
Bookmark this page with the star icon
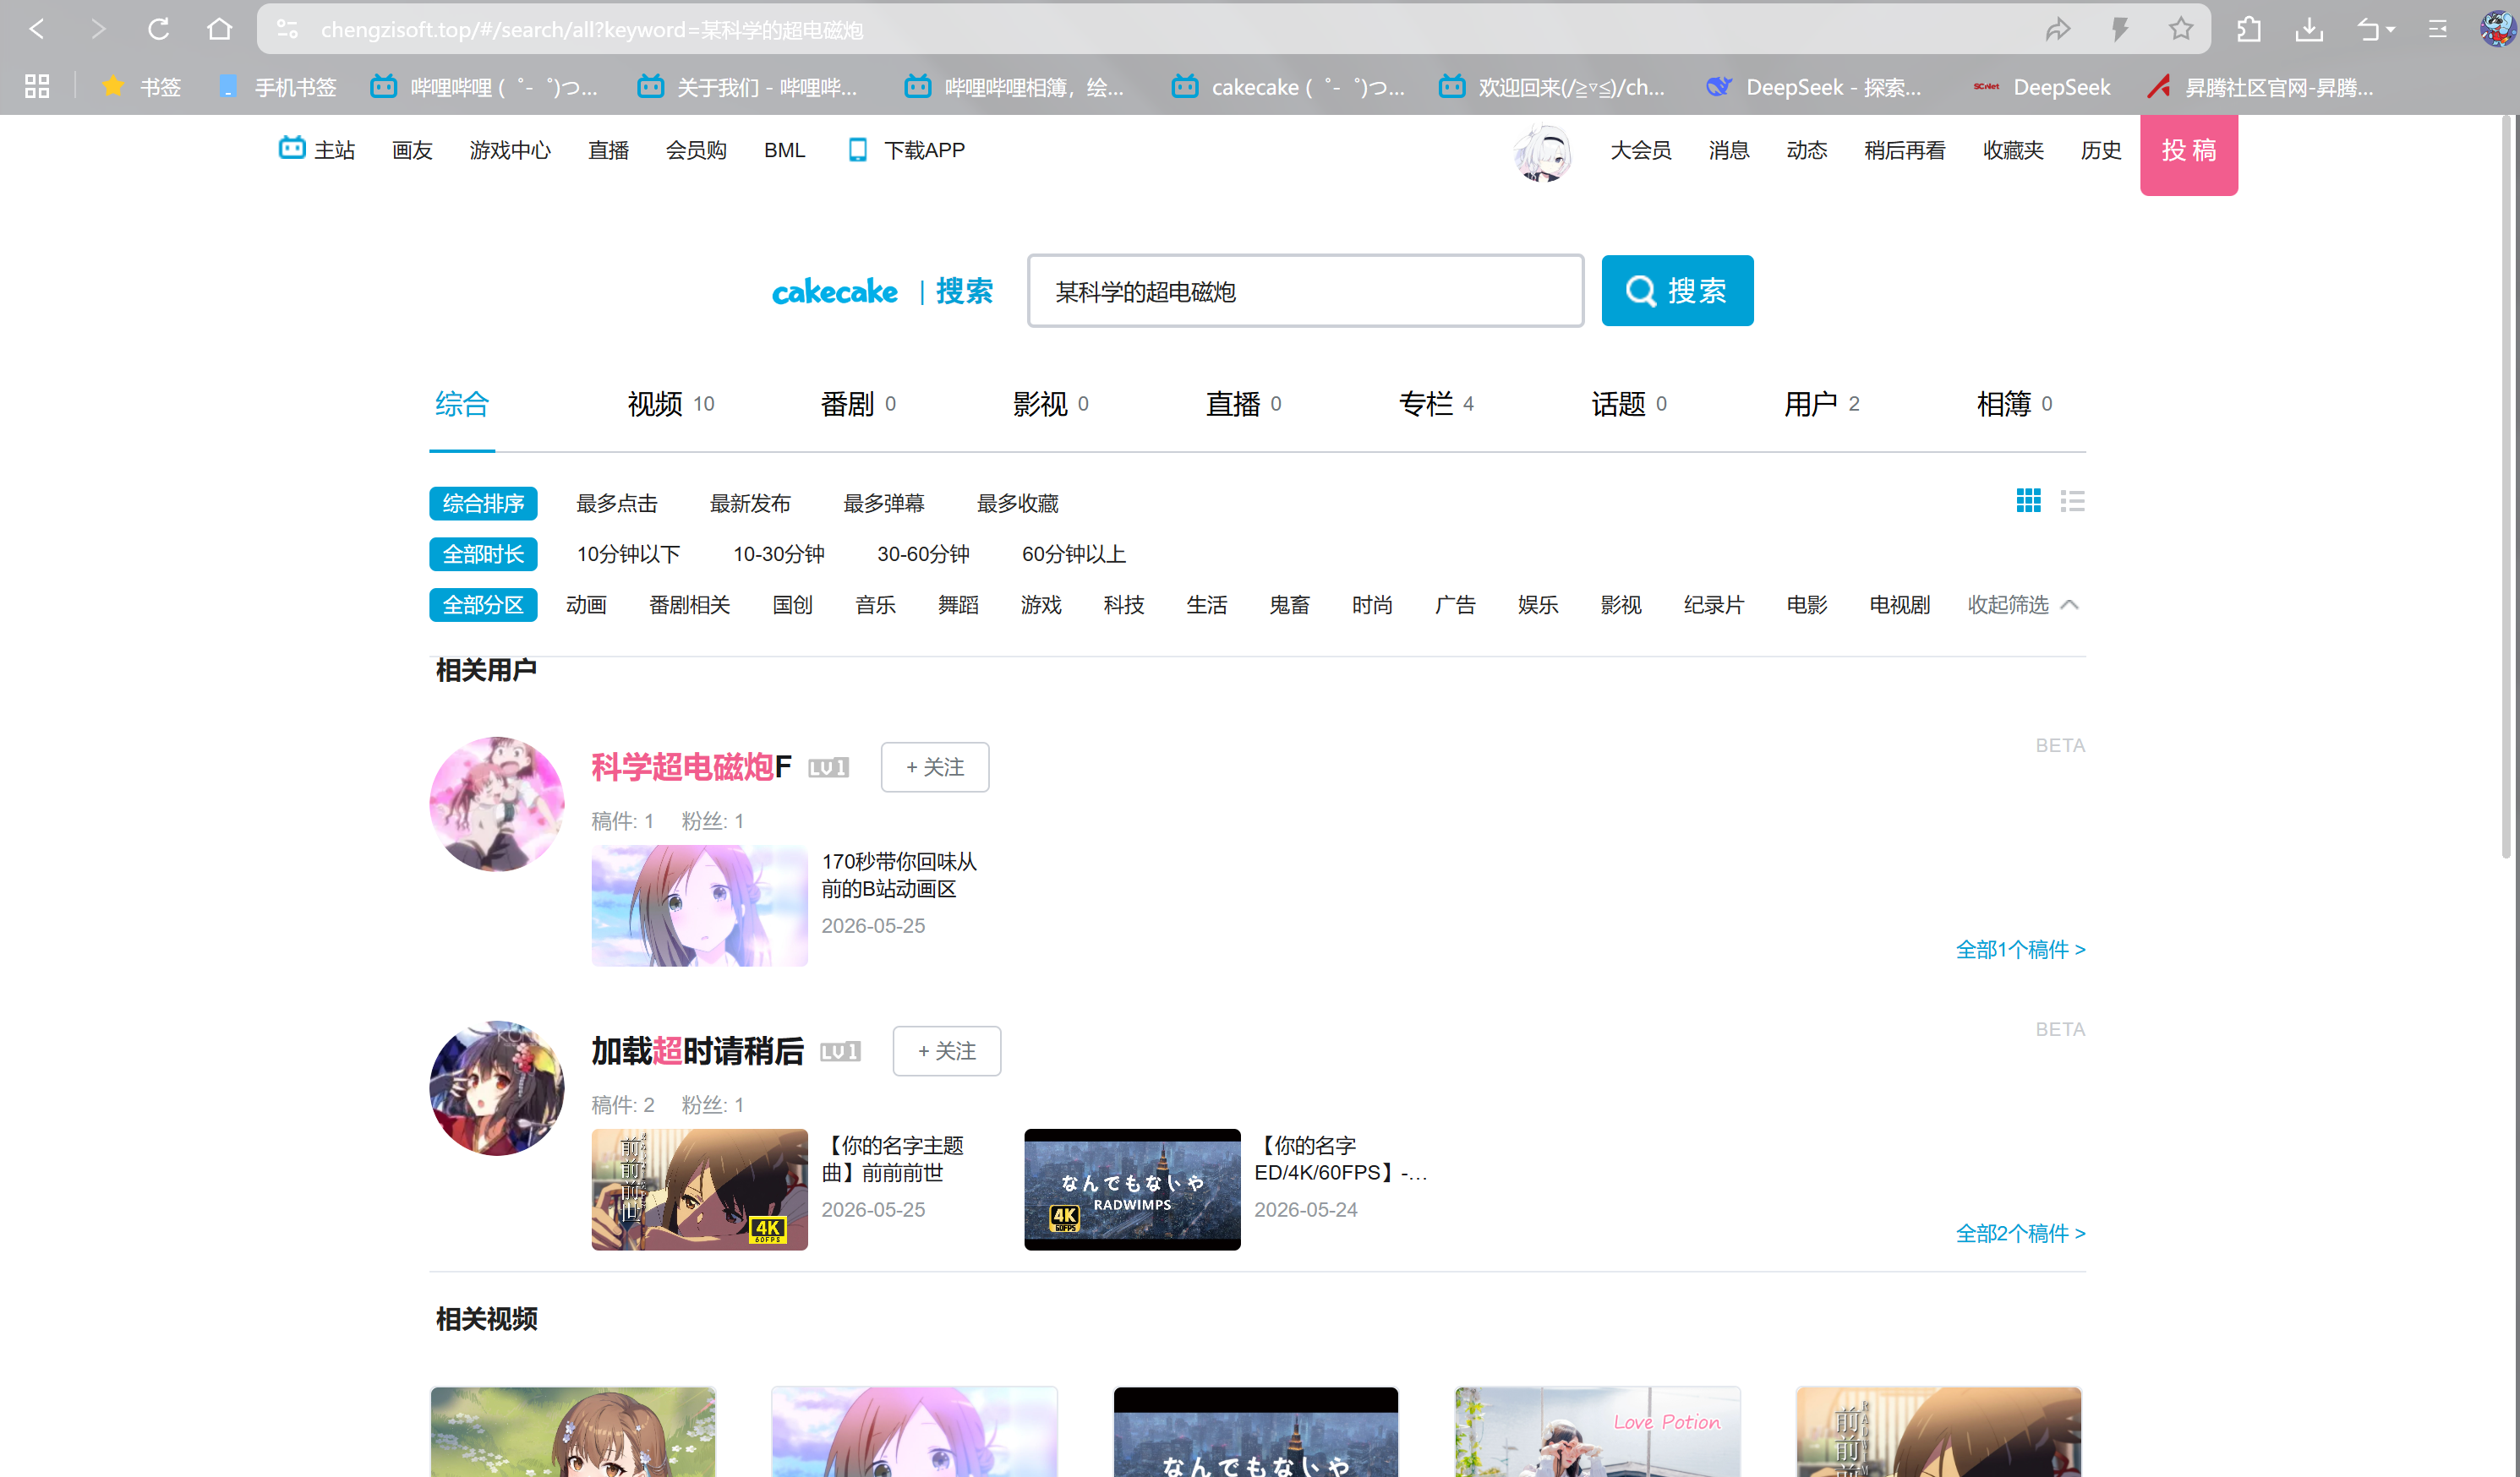[2181, 29]
